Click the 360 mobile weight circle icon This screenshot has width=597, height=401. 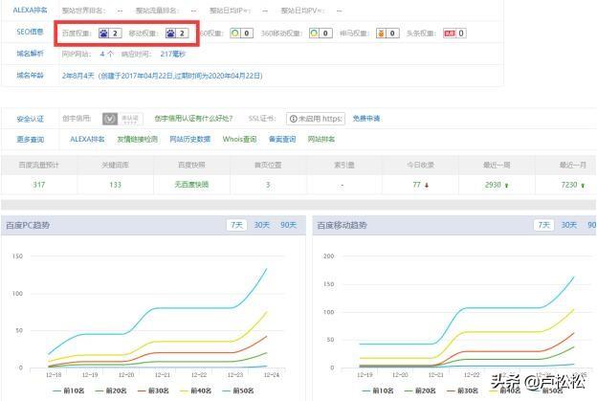pyautogui.click(x=321, y=33)
